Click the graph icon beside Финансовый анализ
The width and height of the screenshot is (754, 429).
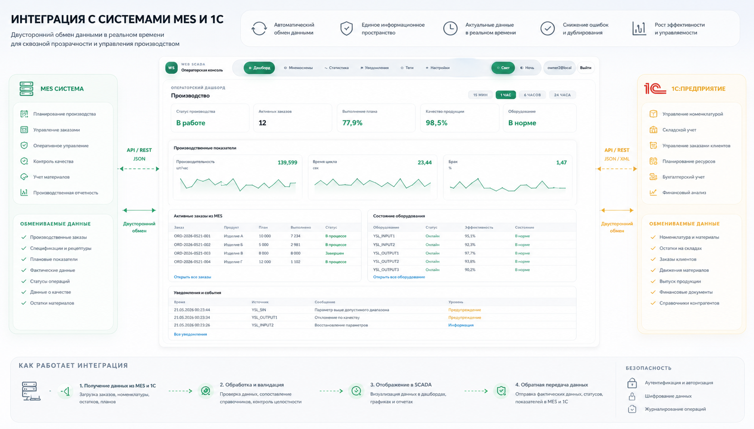(653, 193)
